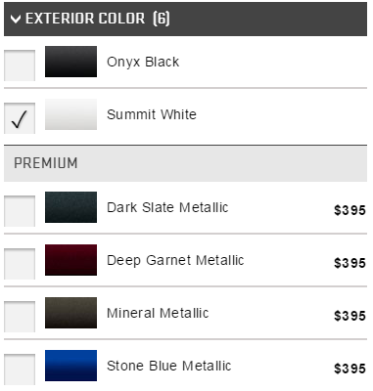This screenshot has width=373, height=391.
Task: Click the Stone Blue Metallic $395 price
Action: (x=350, y=369)
